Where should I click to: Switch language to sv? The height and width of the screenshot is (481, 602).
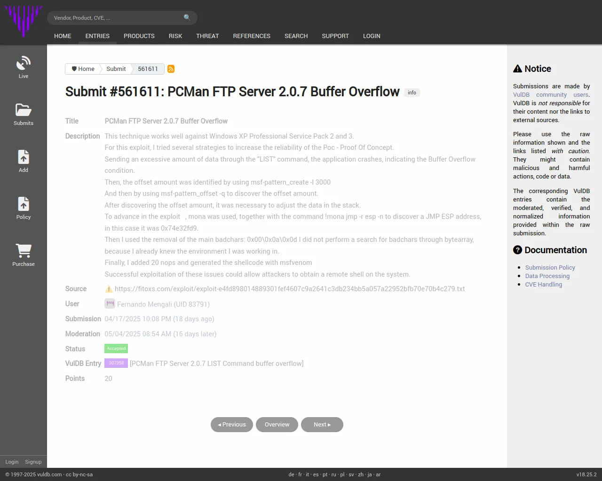click(x=351, y=475)
